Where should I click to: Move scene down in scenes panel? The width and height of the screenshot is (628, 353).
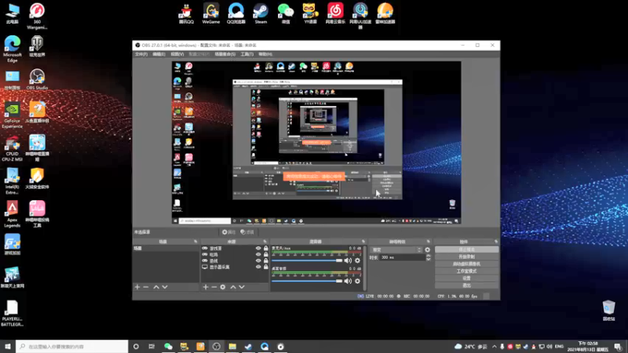click(x=165, y=287)
